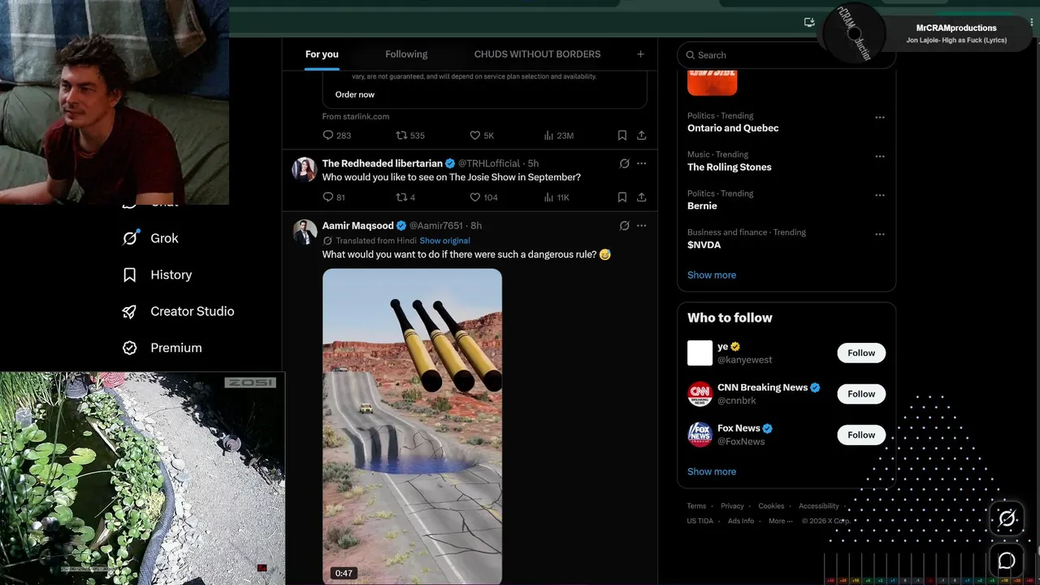Open the Cookies footer link
This screenshot has height=585, width=1040.
771,506
